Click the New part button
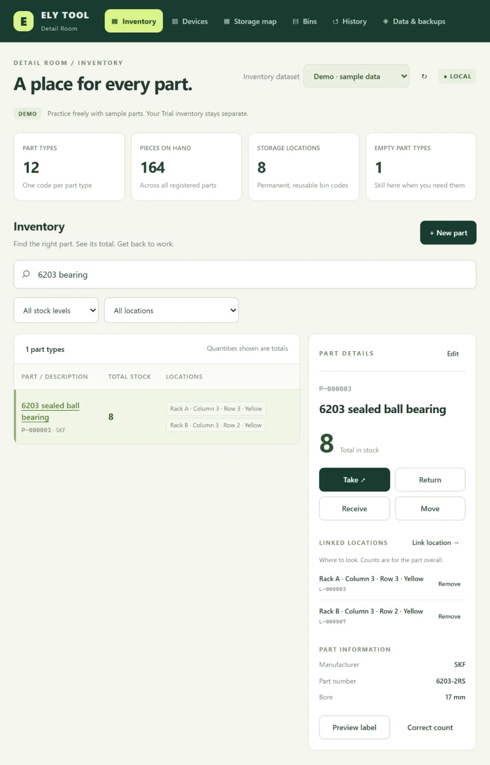490x765 pixels. point(448,232)
